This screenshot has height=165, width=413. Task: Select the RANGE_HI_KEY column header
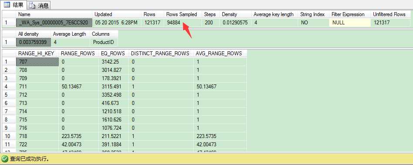click(x=37, y=54)
